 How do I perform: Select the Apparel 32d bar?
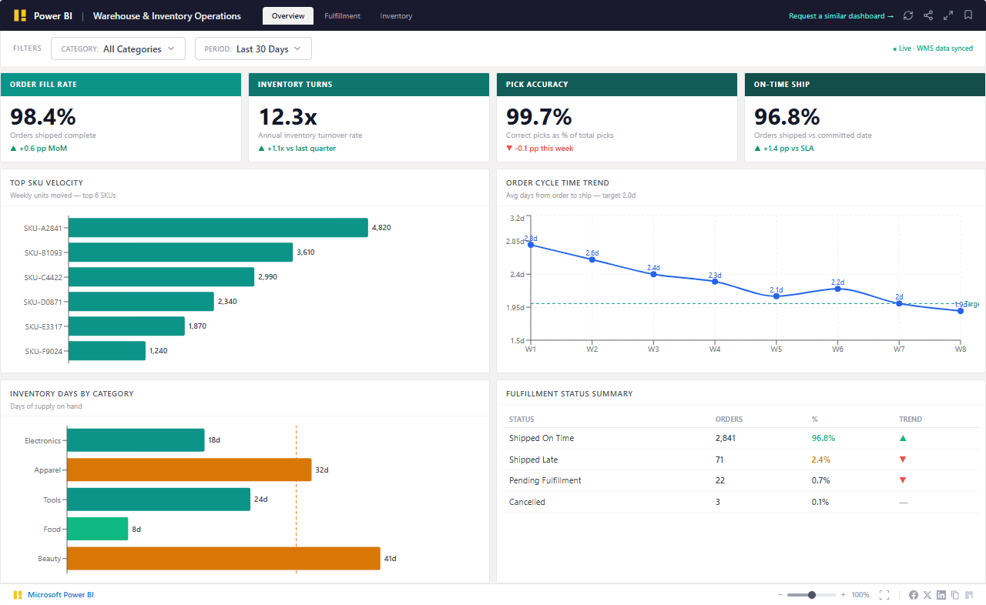pos(189,470)
